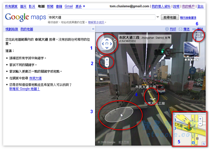
Task: Click the printer icon next to 列印
Action: pyautogui.click(x=167, y=29)
